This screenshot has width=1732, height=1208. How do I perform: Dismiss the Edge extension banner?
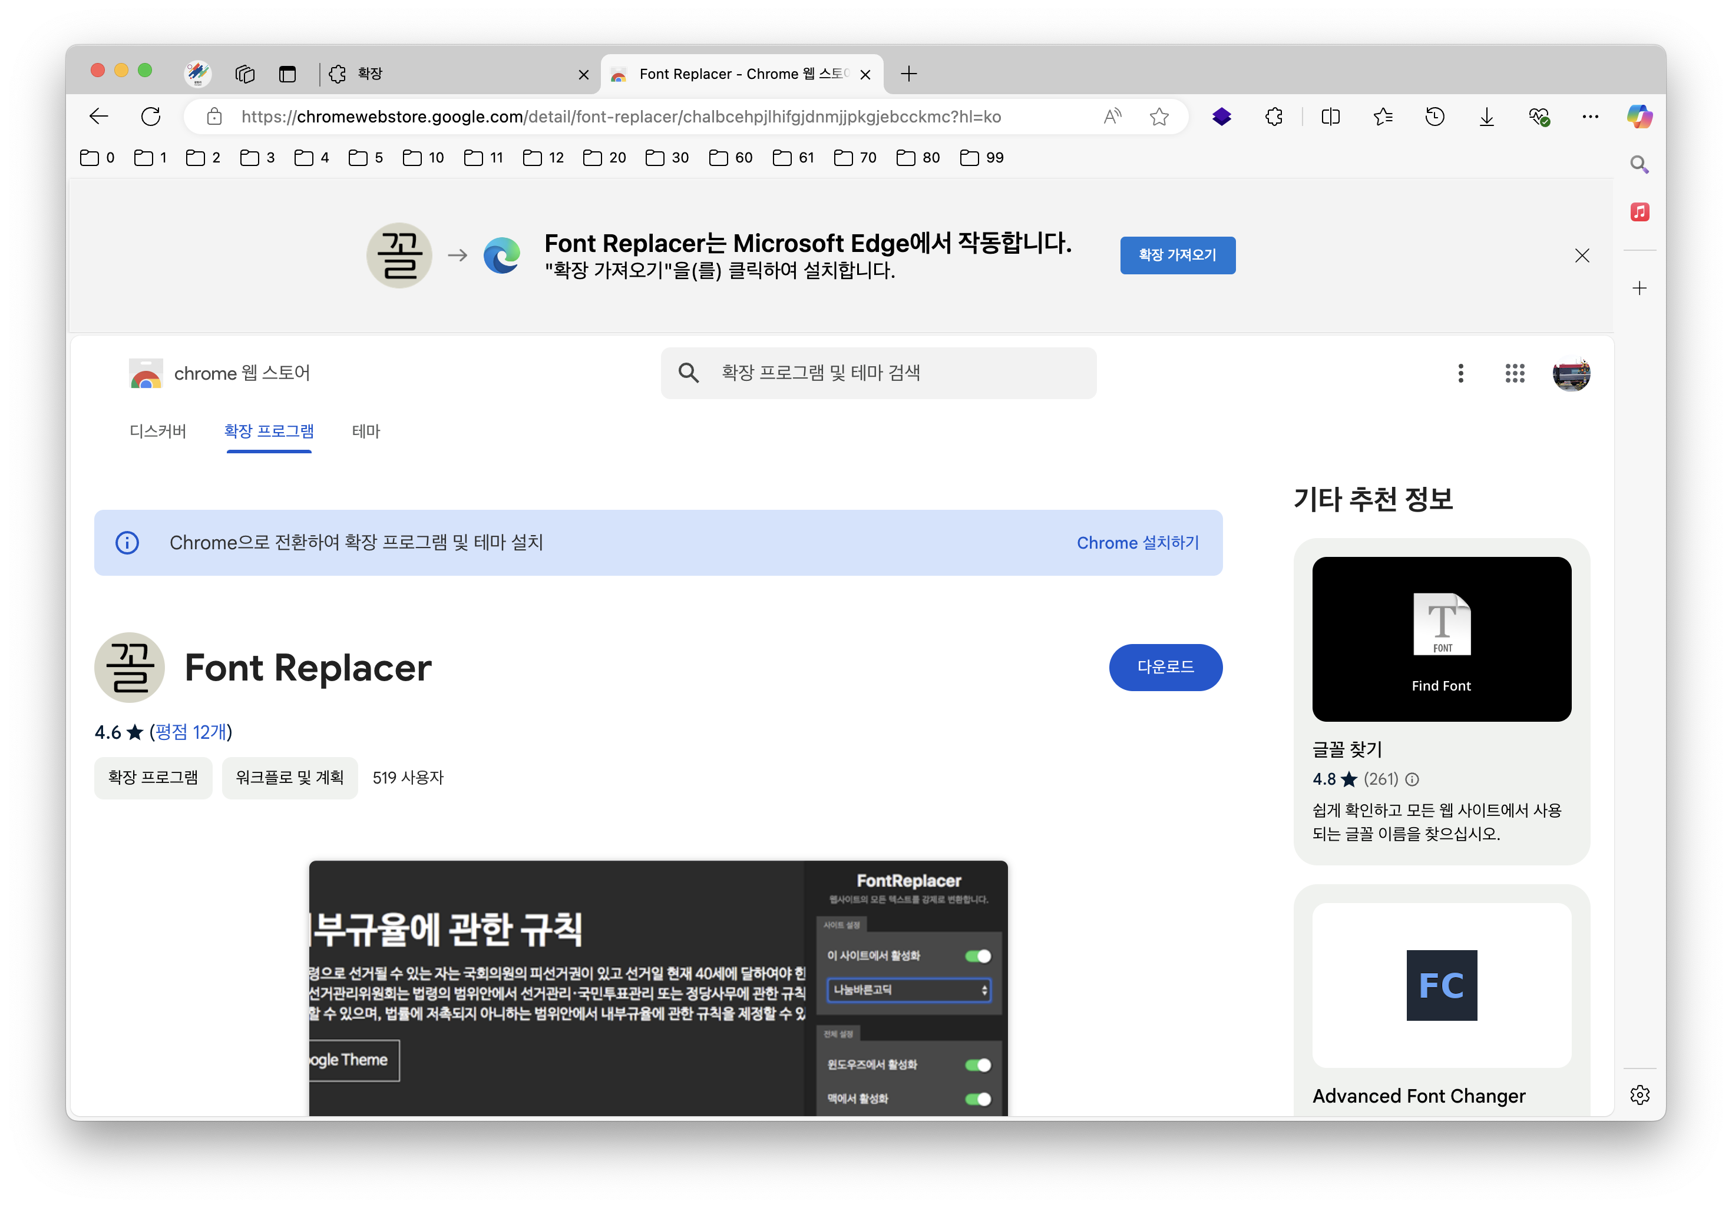pos(1582,255)
